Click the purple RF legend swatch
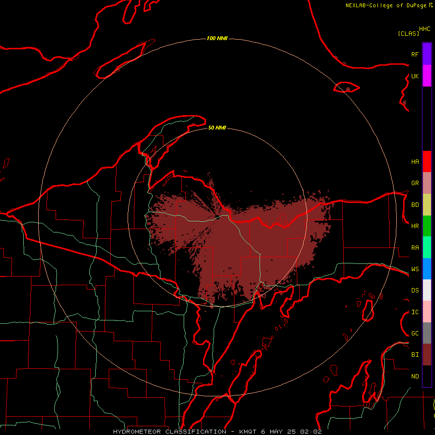The height and width of the screenshot is (435, 435). click(427, 54)
